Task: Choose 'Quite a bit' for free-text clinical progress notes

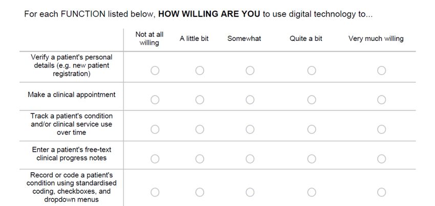Action: tap(312, 159)
